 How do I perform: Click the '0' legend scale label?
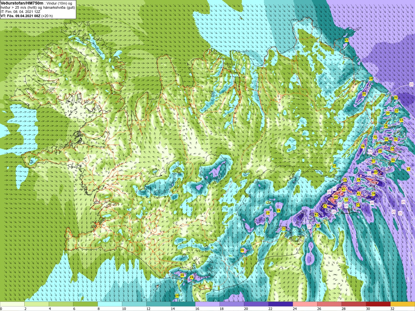pyautogui.click(x=1, y=309)
